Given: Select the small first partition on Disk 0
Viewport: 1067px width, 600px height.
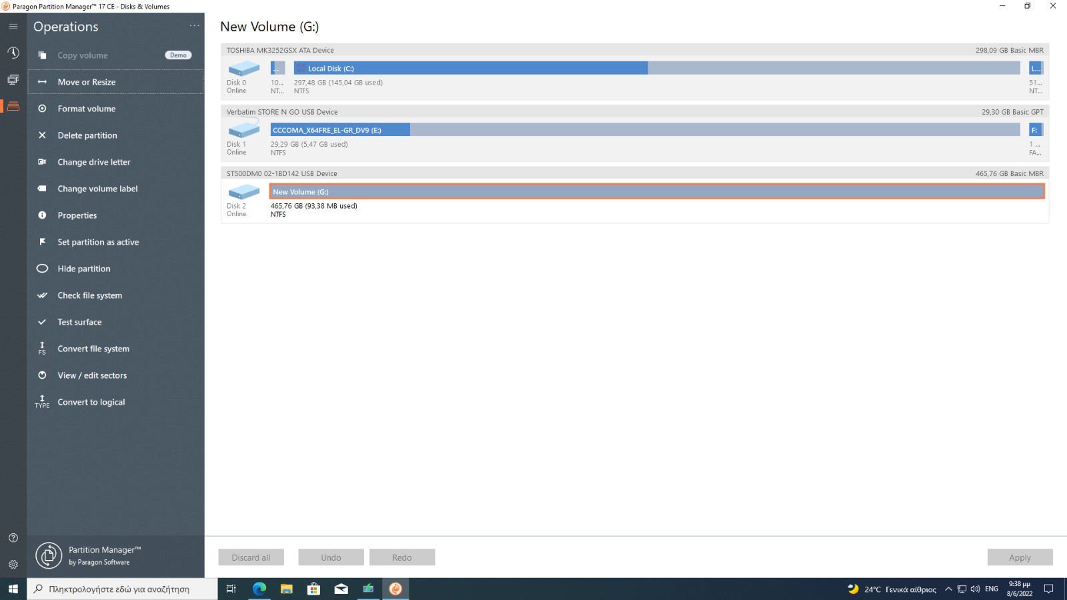Looking at the screenshot, I should click(277, 68).
